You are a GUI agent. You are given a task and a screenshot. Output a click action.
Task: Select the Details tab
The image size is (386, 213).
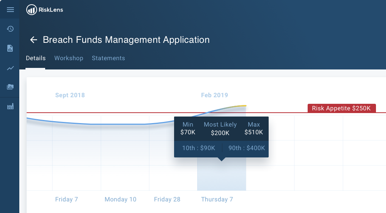pos(36,58)
